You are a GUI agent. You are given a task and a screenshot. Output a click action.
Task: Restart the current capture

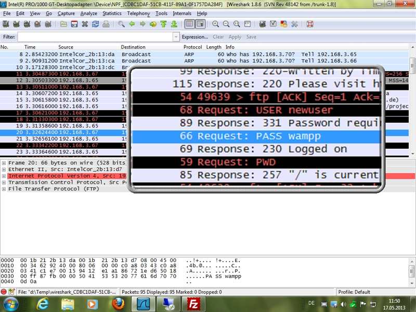pos(48,24)
